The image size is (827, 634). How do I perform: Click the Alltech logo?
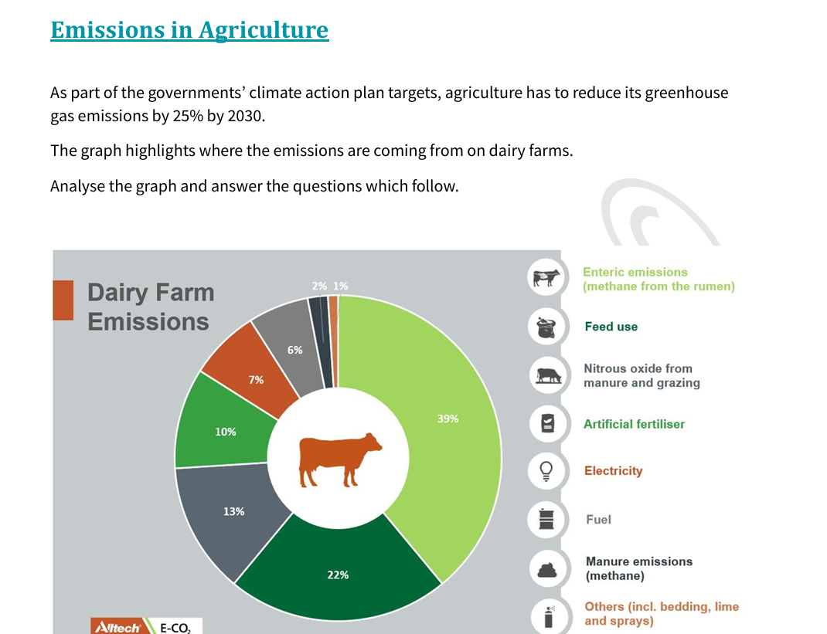(117, 626)
